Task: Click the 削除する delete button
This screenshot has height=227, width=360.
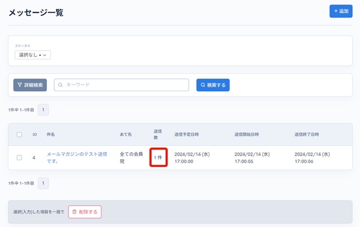Action: click(x=85, y=212)
